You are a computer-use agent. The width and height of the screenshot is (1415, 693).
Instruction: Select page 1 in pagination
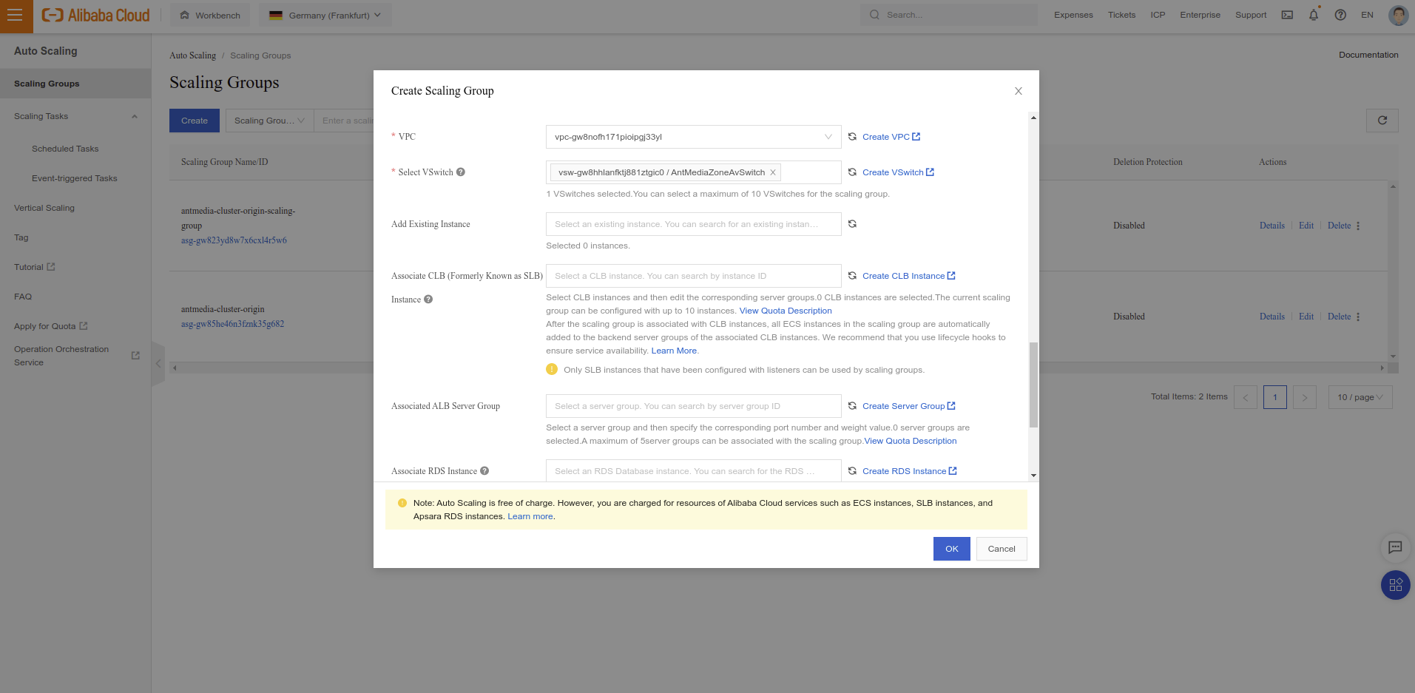[x=1275, y=397]
